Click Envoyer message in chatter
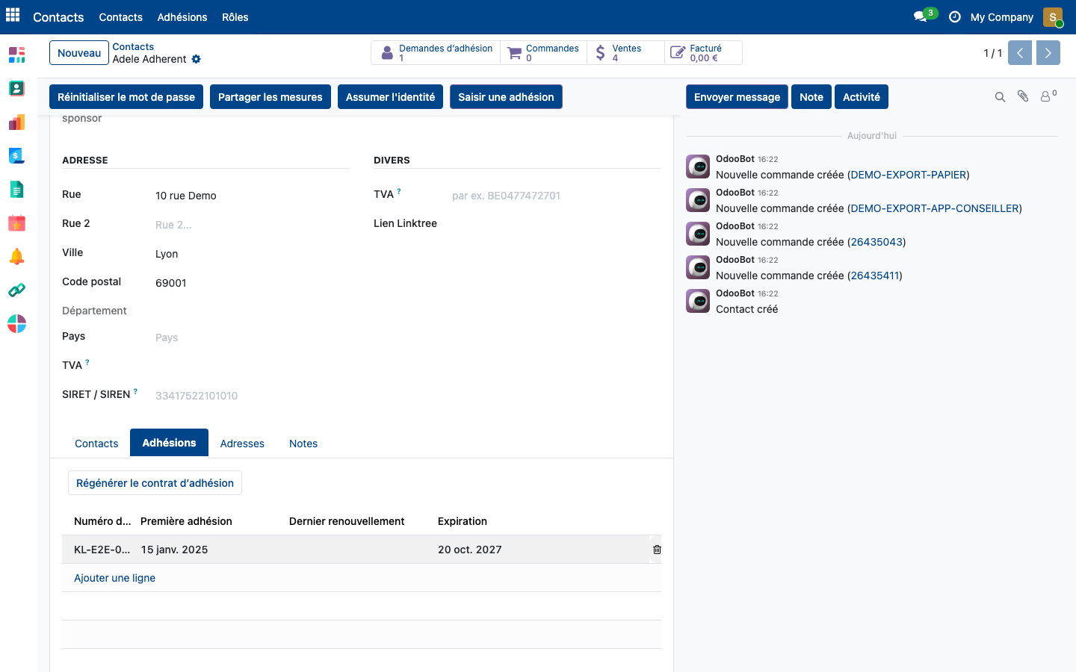1076x672 pixels. point(737,97)
